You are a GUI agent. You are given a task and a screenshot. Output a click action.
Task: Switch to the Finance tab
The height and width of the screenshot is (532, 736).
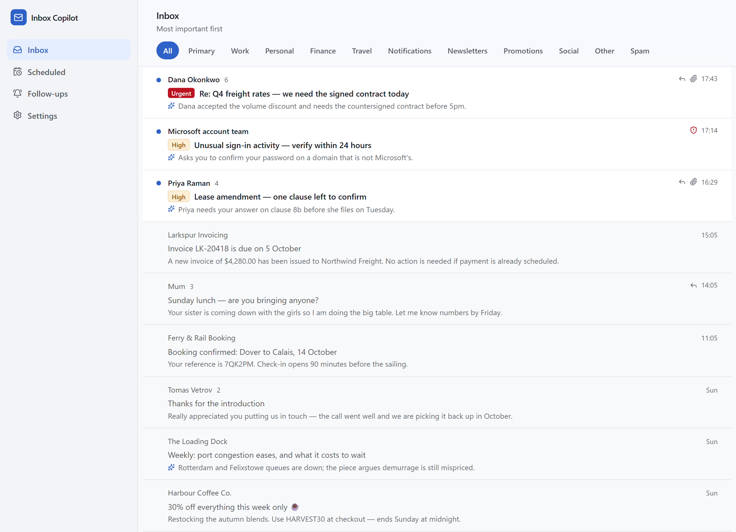click(323, 51)
